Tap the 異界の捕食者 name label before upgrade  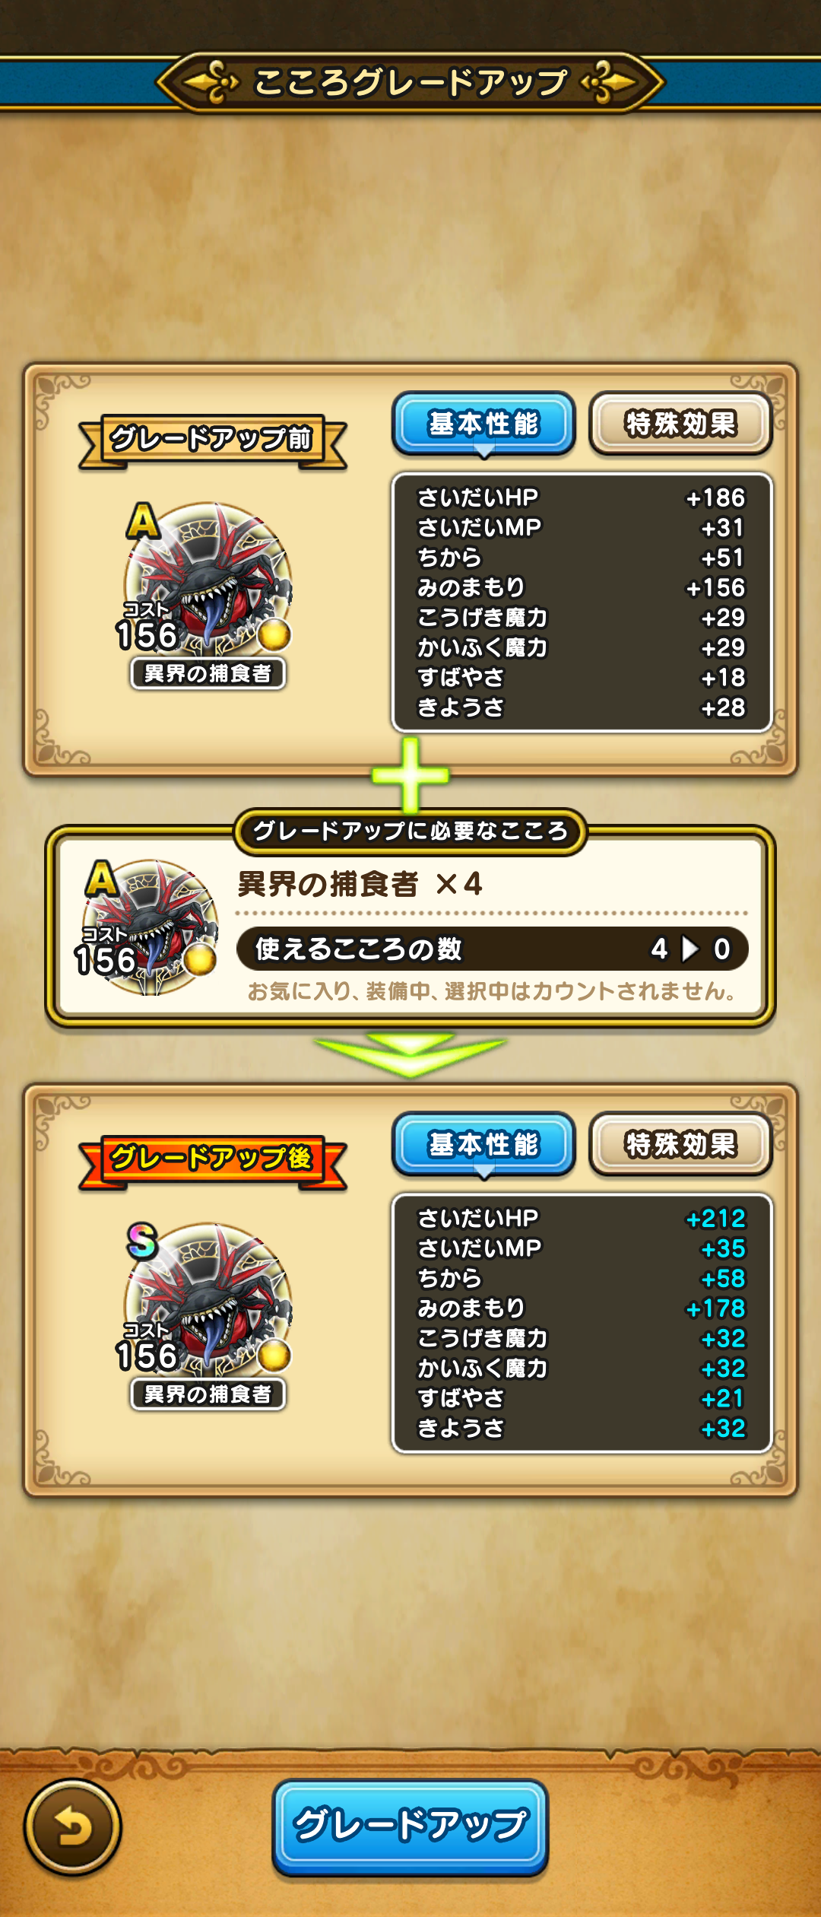[x=208, y=674]
